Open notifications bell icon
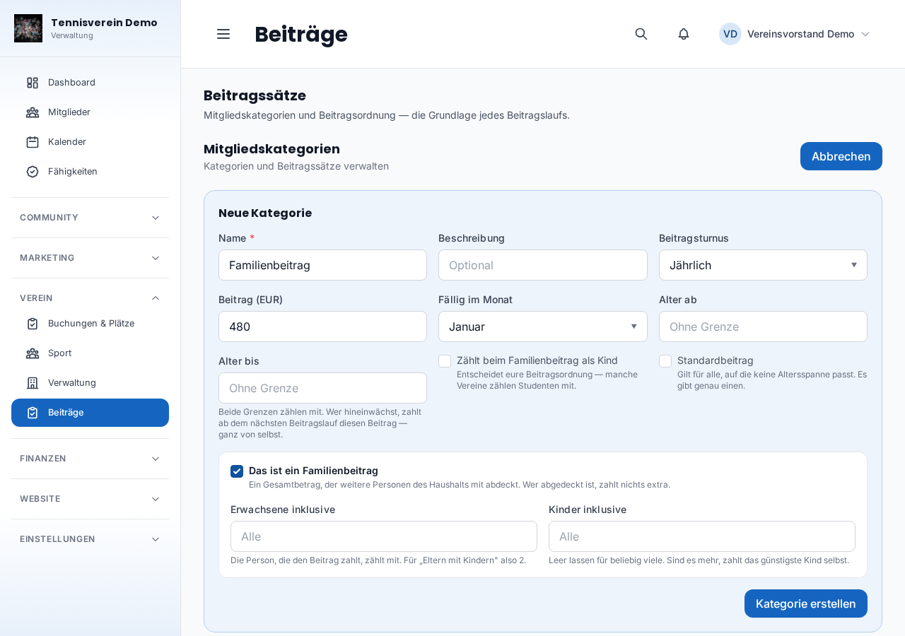 [684, 34]
